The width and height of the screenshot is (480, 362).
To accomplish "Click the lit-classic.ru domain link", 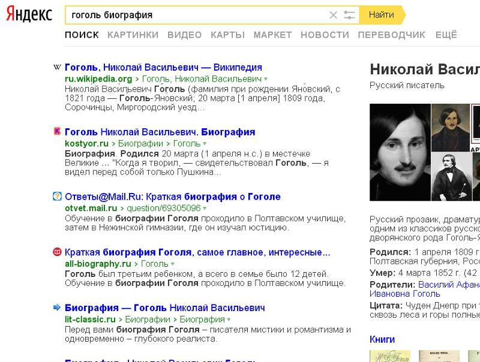I will point(90,319).
